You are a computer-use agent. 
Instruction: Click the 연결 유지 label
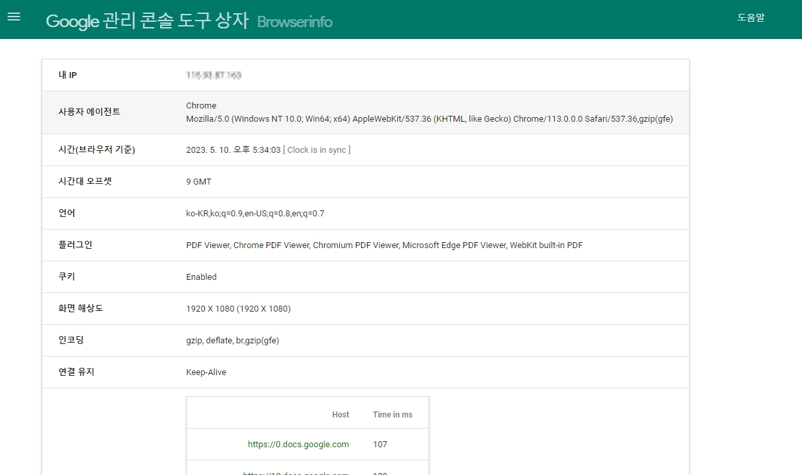(x=77, y=372)
